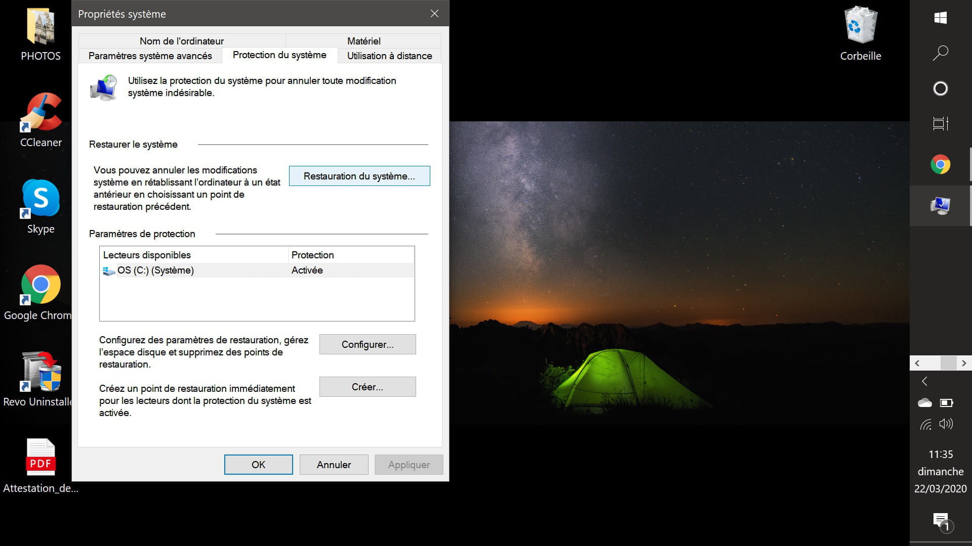The image size is (972, 546).
Task: Open OneDrive cloud tray icon
Action: pos(925,403)
